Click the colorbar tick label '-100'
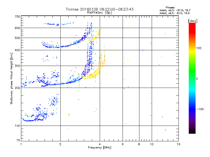The image size is (210, 157). click(200, 109)
